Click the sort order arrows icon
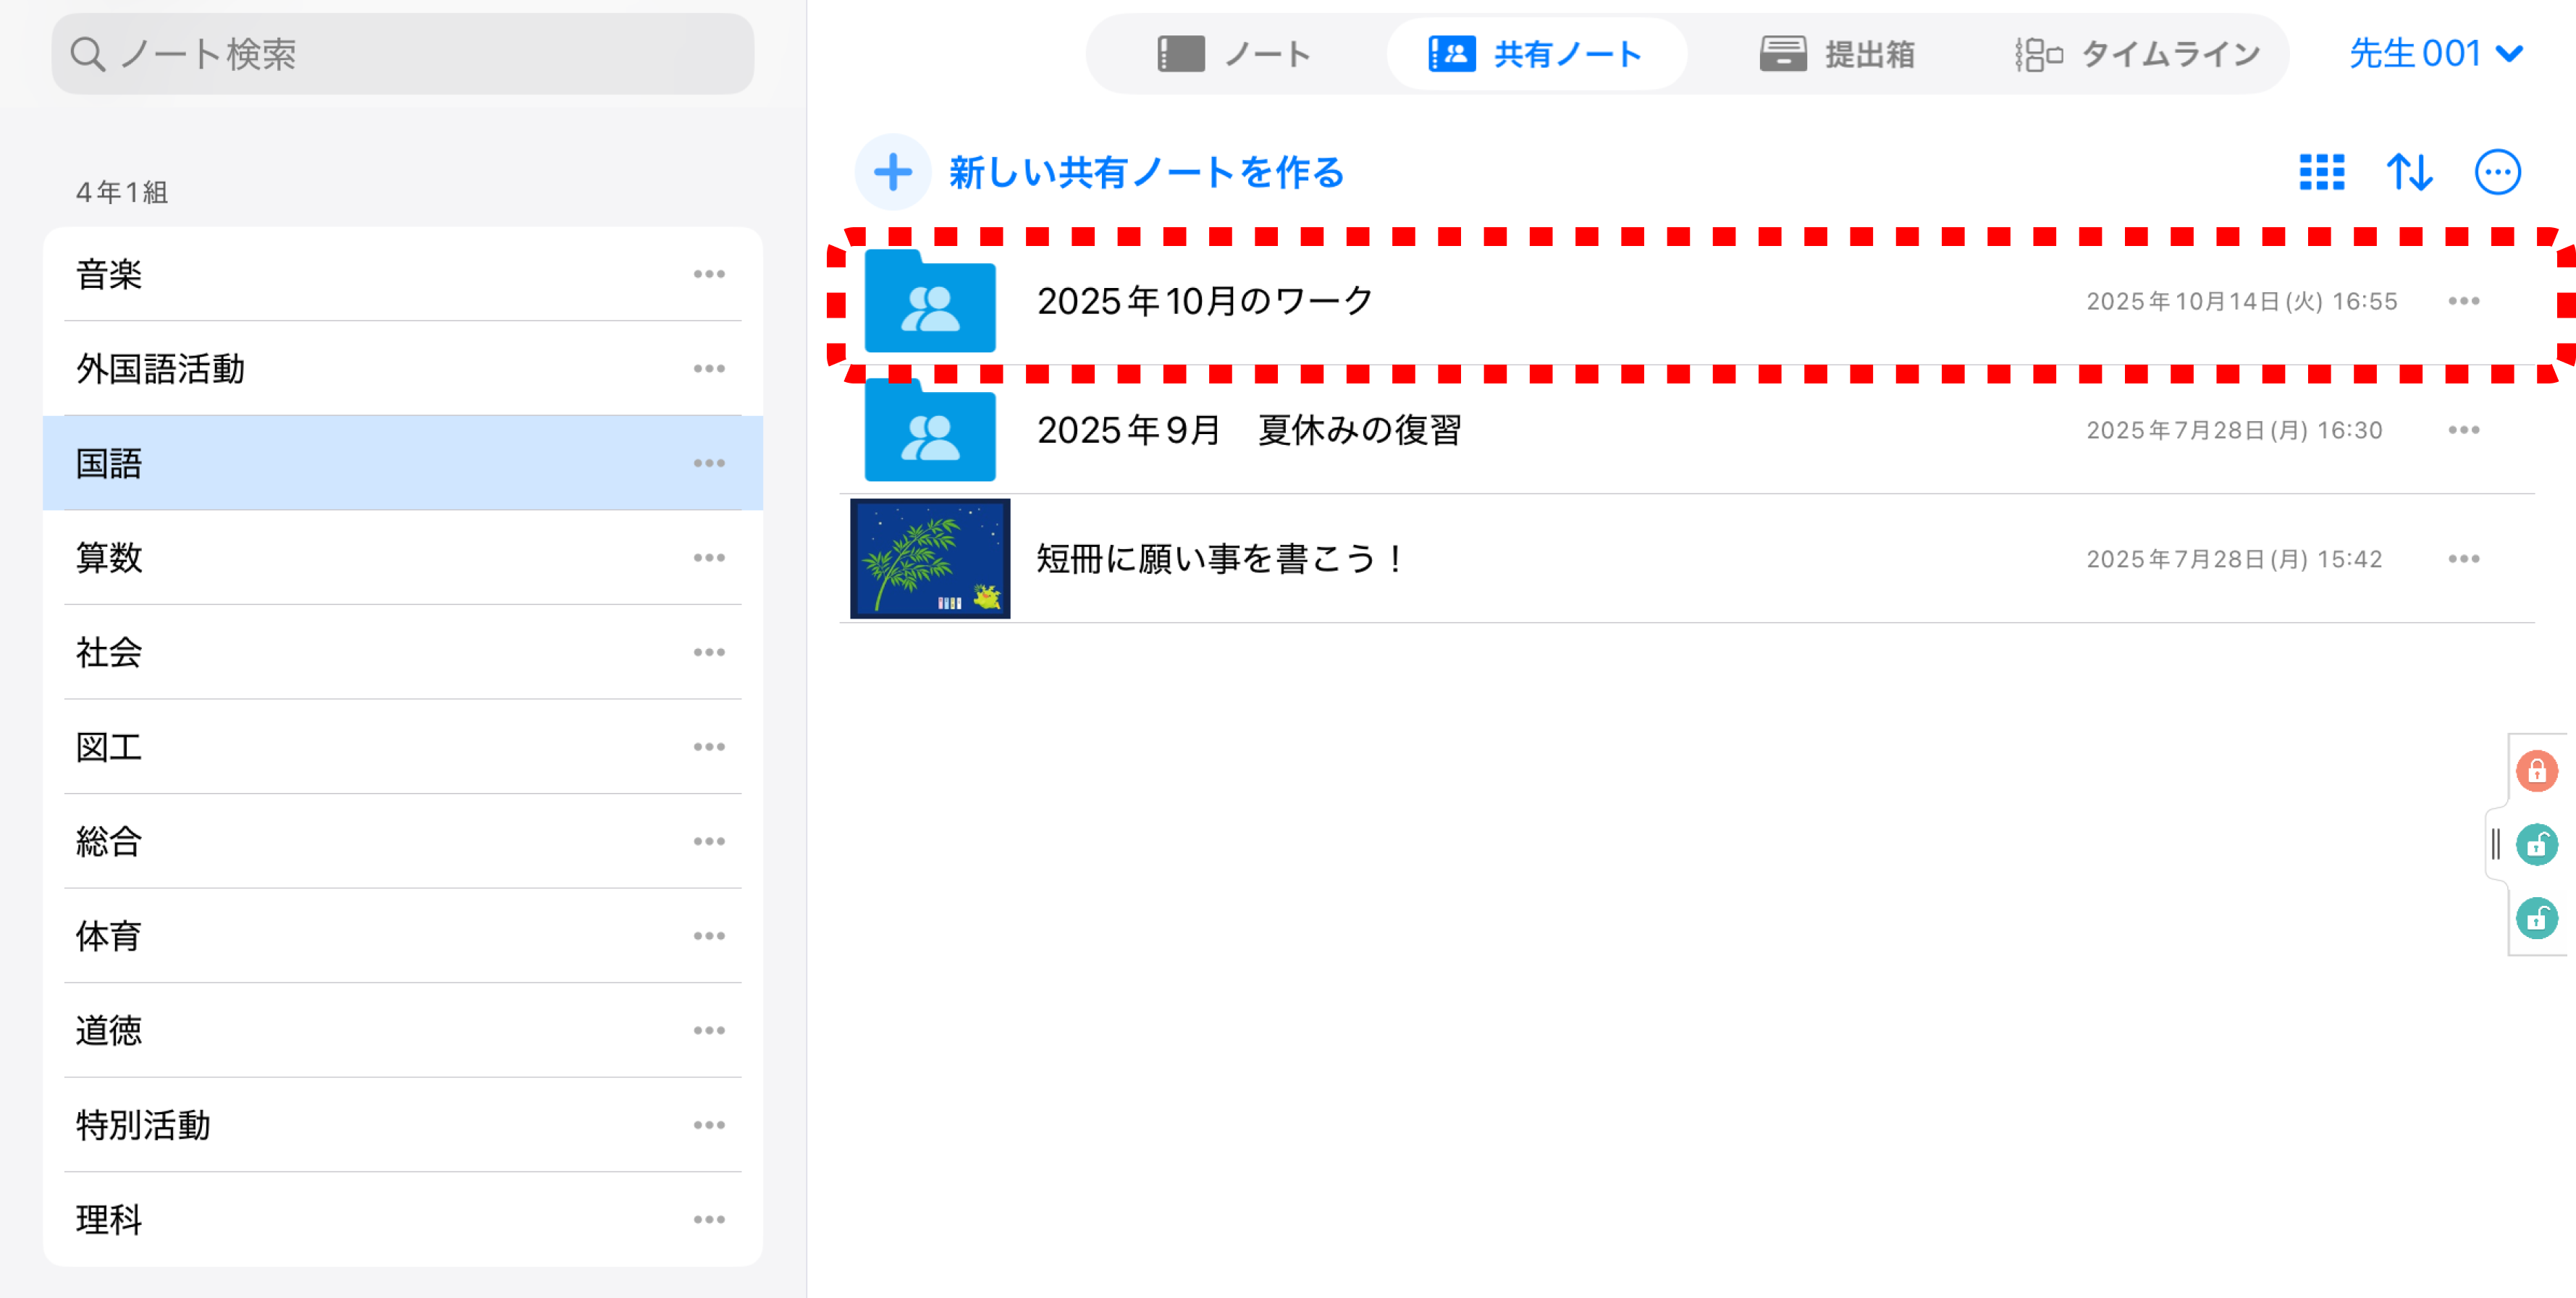The height and width of the screenshot is (1298, 2576). 2409,172
